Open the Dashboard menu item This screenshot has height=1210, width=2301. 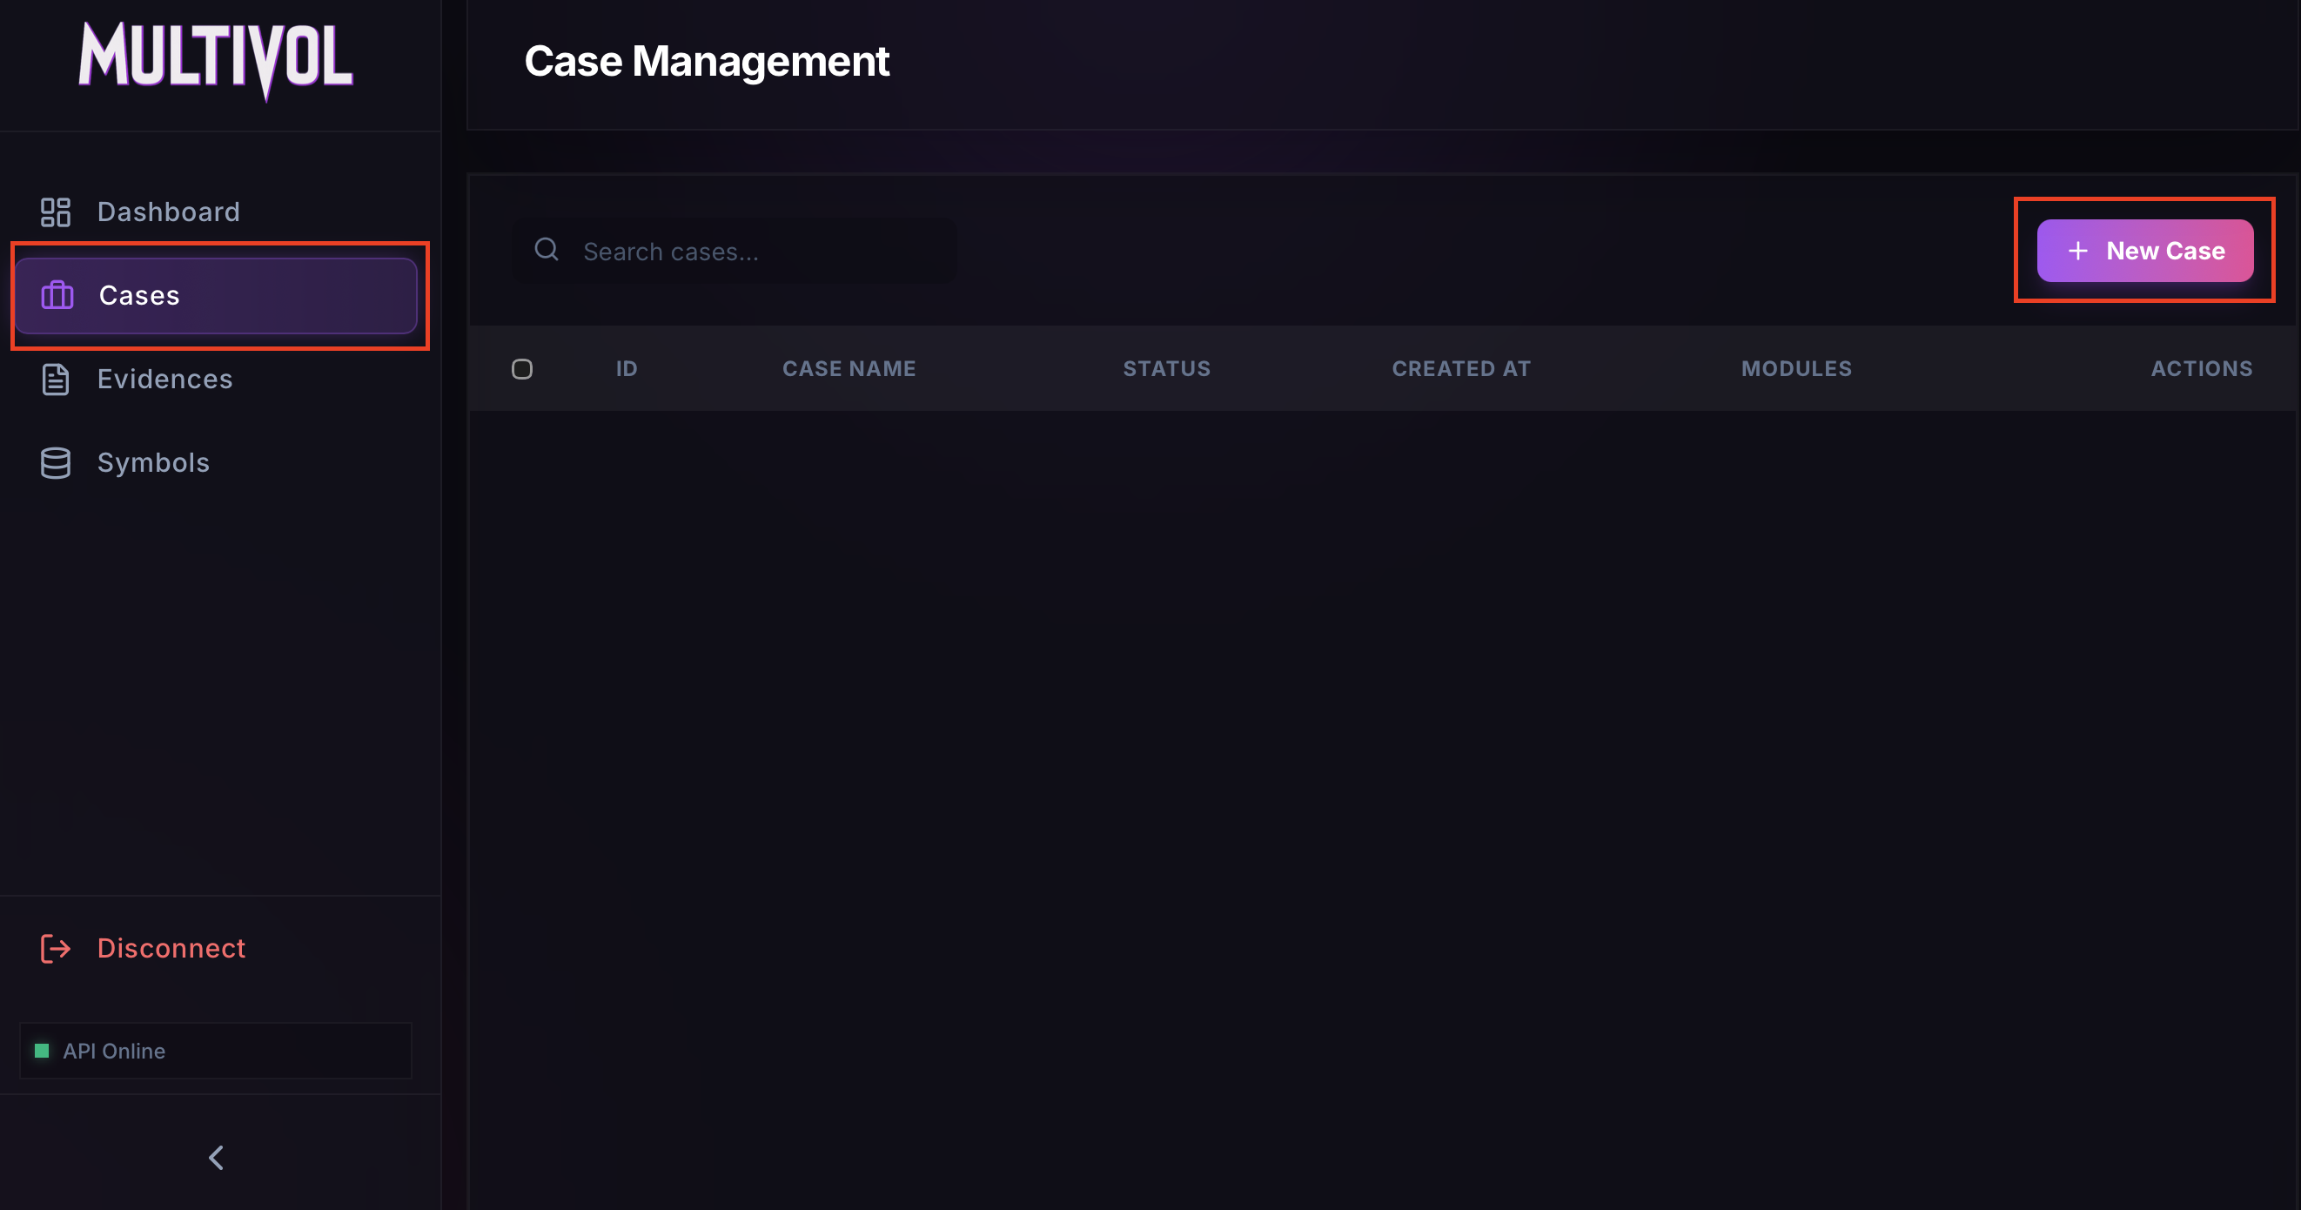pos(168,212)
